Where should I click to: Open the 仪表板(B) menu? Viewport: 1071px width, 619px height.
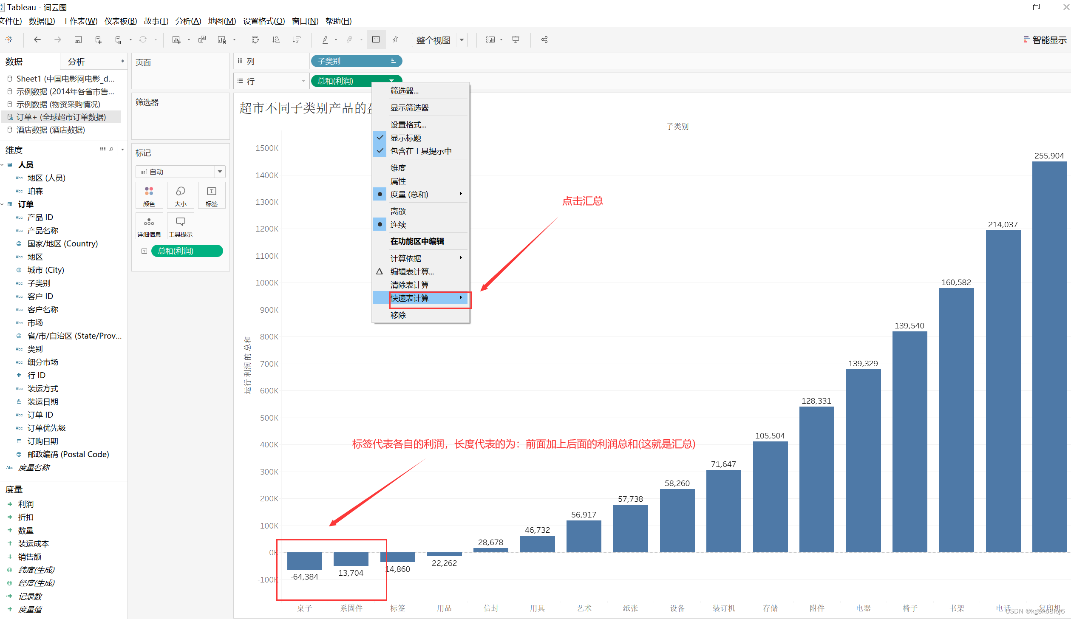[x=121, y=21]
